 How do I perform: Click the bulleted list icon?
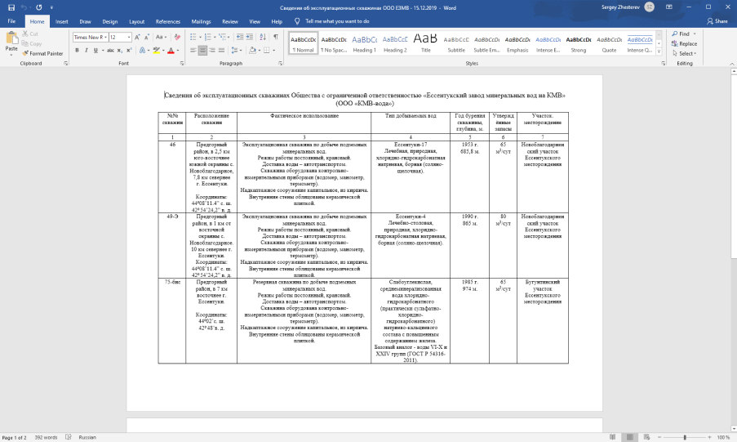[193, 38]
